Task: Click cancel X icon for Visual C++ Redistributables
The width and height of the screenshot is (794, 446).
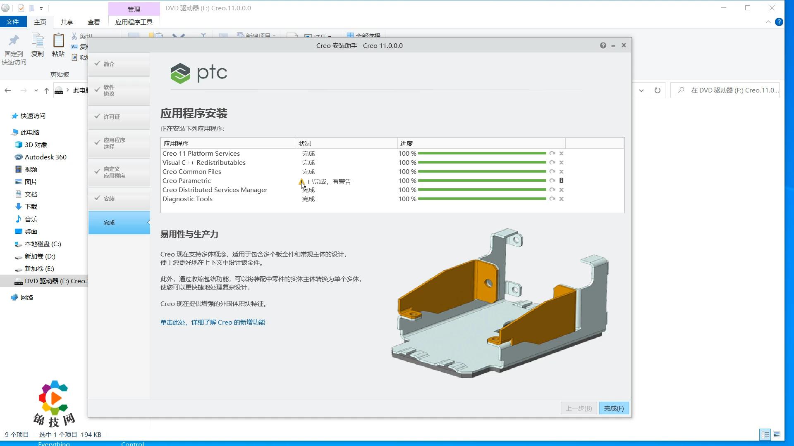Action: click(x=561, y=162)
